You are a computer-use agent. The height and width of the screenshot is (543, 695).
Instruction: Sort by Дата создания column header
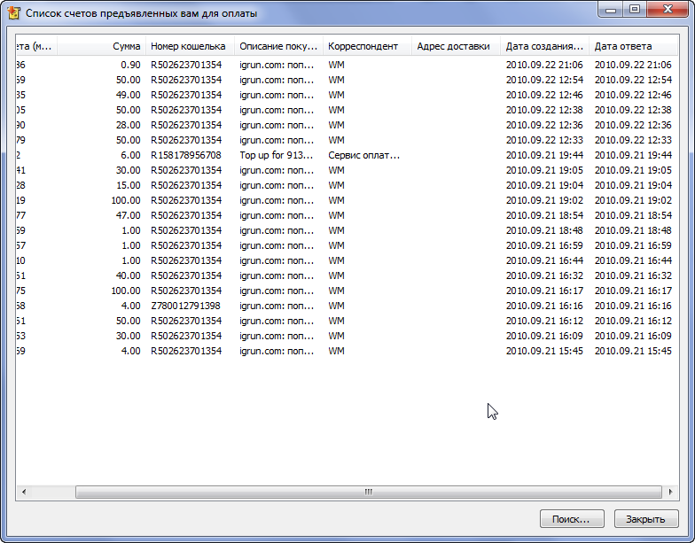click(544, 46)
